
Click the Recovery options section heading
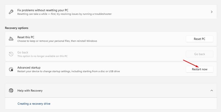click(17, 28)
